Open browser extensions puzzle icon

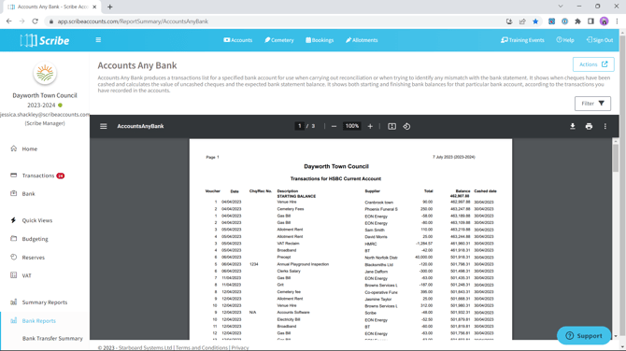577,21
